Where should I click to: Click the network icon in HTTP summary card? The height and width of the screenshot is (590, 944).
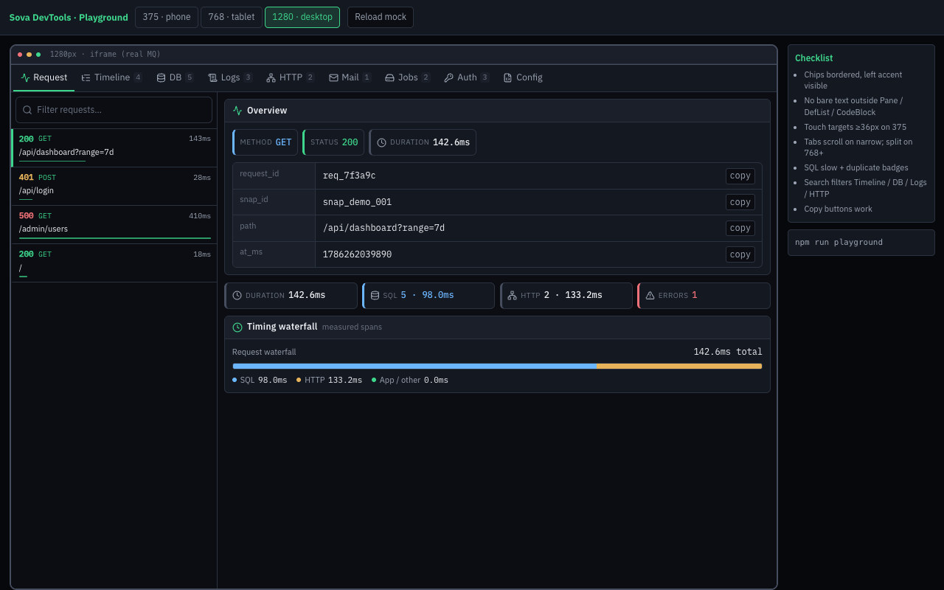[x=512, y=295]
